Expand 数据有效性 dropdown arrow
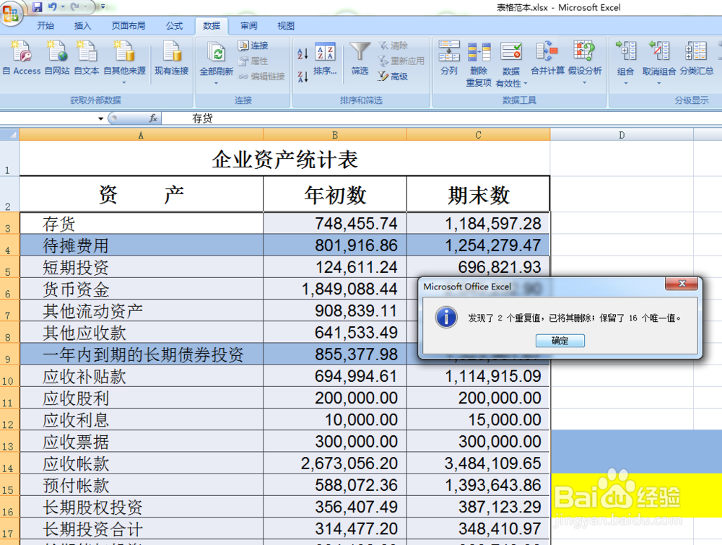 [526, 83]
